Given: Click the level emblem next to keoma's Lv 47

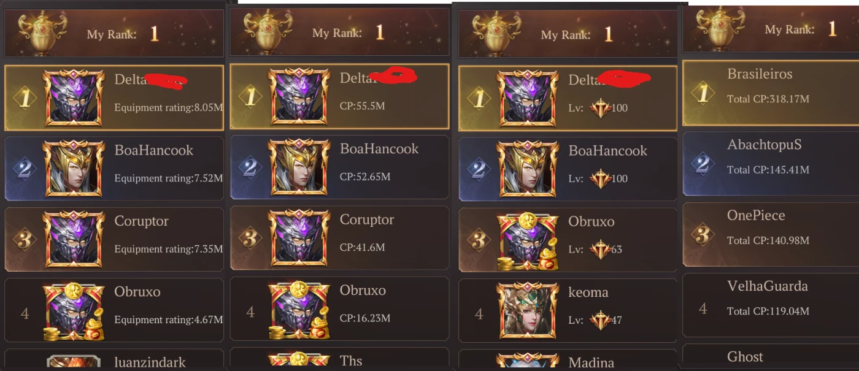Looking at the screenshot, I should pos(599,320).
